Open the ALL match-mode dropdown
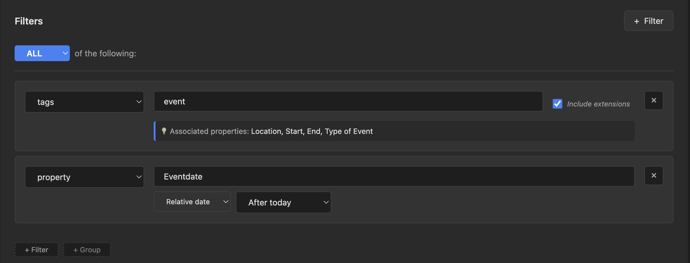 [42, 53]
